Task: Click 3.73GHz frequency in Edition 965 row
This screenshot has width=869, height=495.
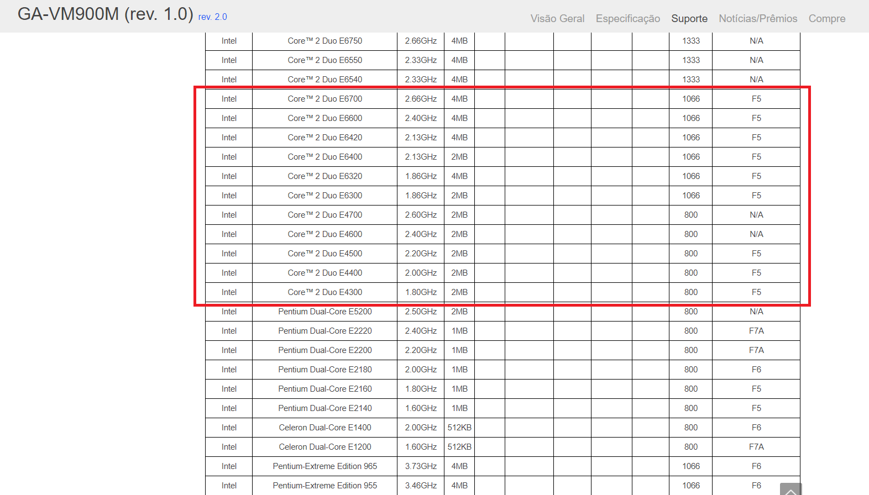Action: 421,466
